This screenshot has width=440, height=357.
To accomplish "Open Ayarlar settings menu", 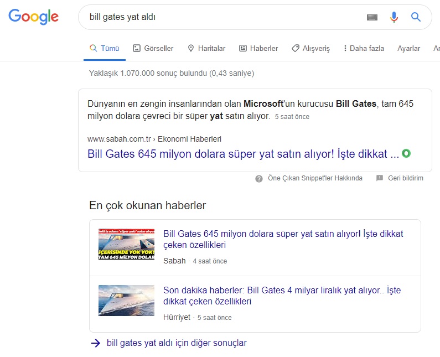I will pos(408,48).
